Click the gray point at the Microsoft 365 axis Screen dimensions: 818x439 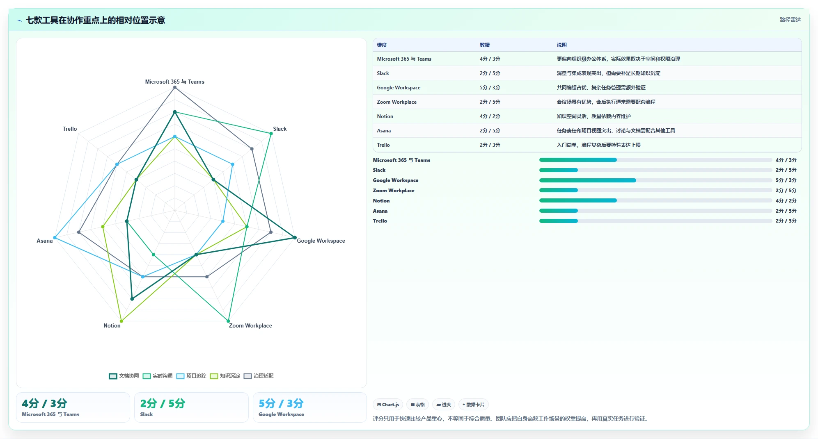coord(175,87)
